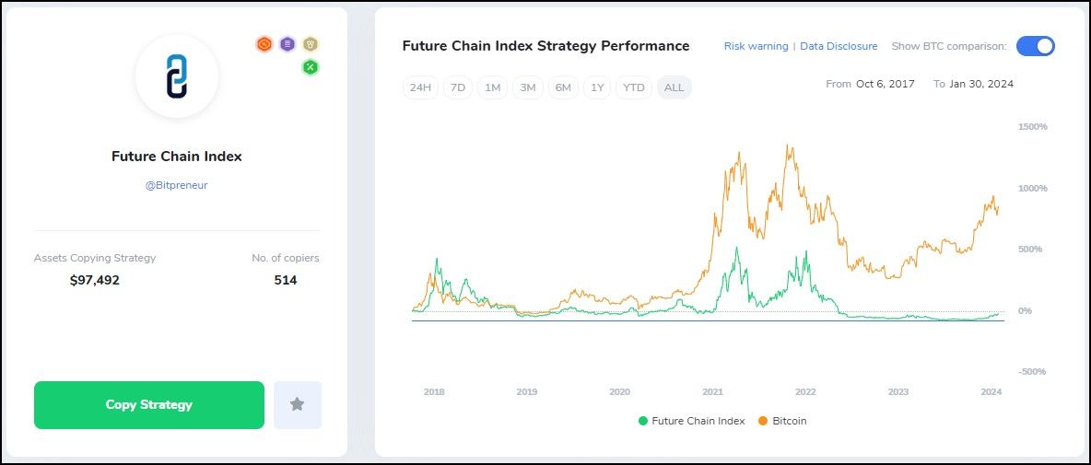Click the tan hexagon badge icon
This screenshot has height=465, width=1091.
click(x=311, y=43)
